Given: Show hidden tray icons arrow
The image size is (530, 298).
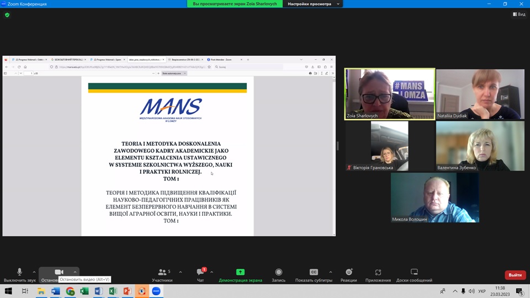Looking at the screenshot, I should click(455, 291).
